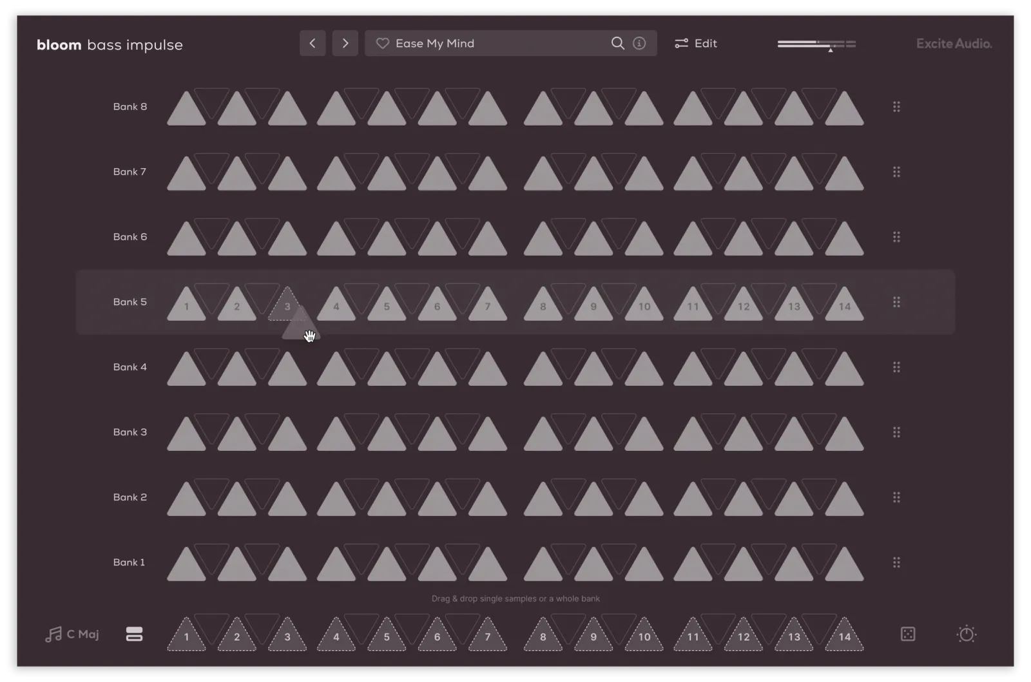This screenshot has width=1031, height=682.
Task: Click bottom row pad 8
Action: [543, 636]
